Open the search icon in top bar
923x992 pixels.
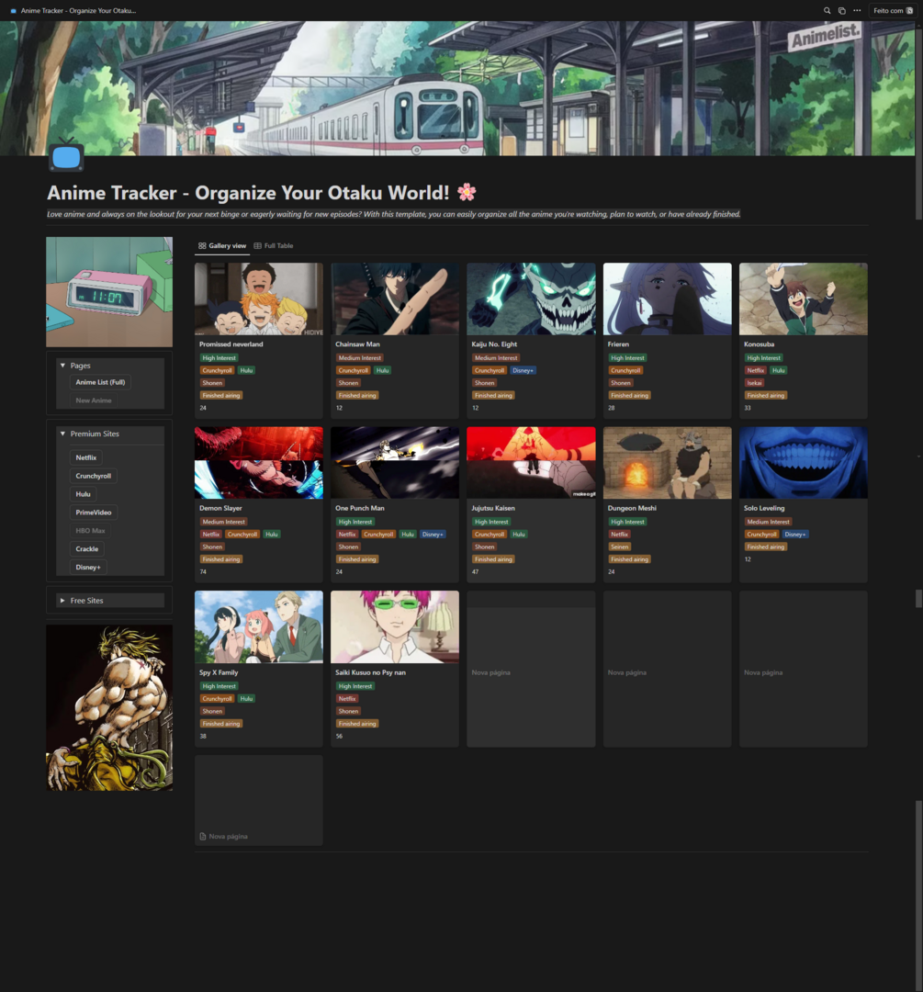(x=827, y=11)
